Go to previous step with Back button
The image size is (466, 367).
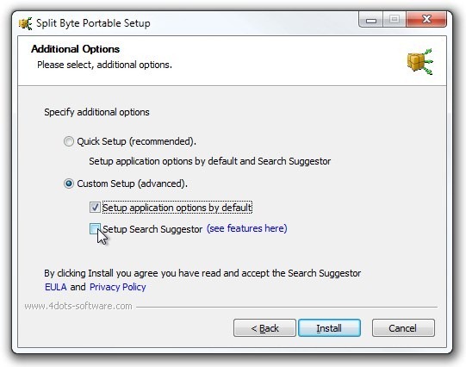[264, 328]
